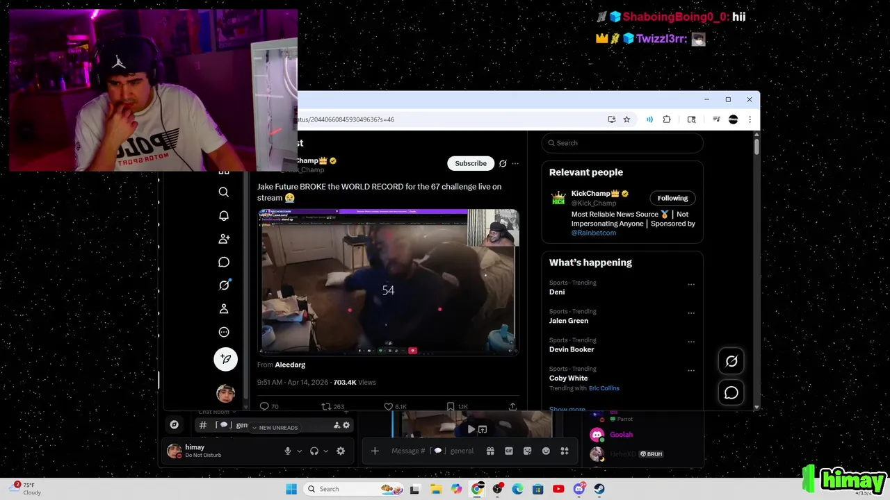Click the Discord message general input
Screen dimensions: 890x500
pyautogui.click(x=433, y=451)
